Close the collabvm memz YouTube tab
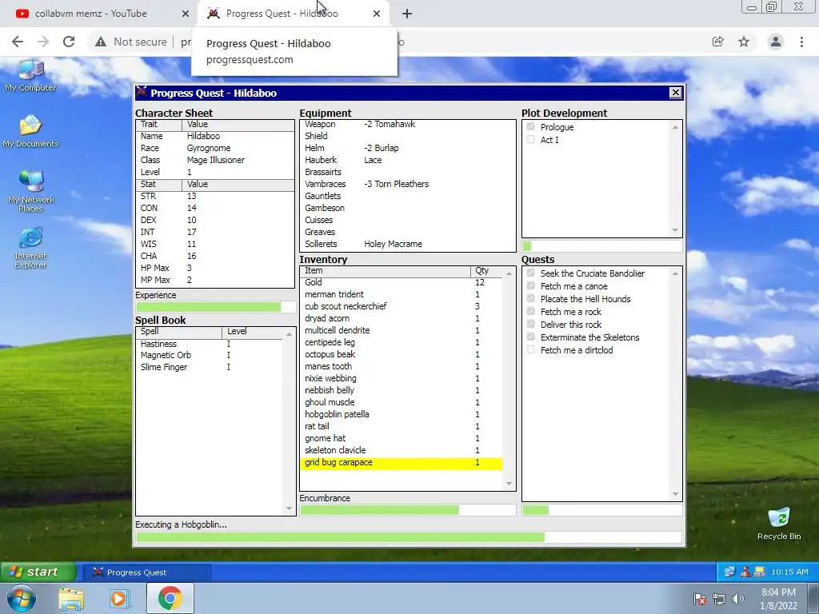819x614 pixels. [186, 14]
